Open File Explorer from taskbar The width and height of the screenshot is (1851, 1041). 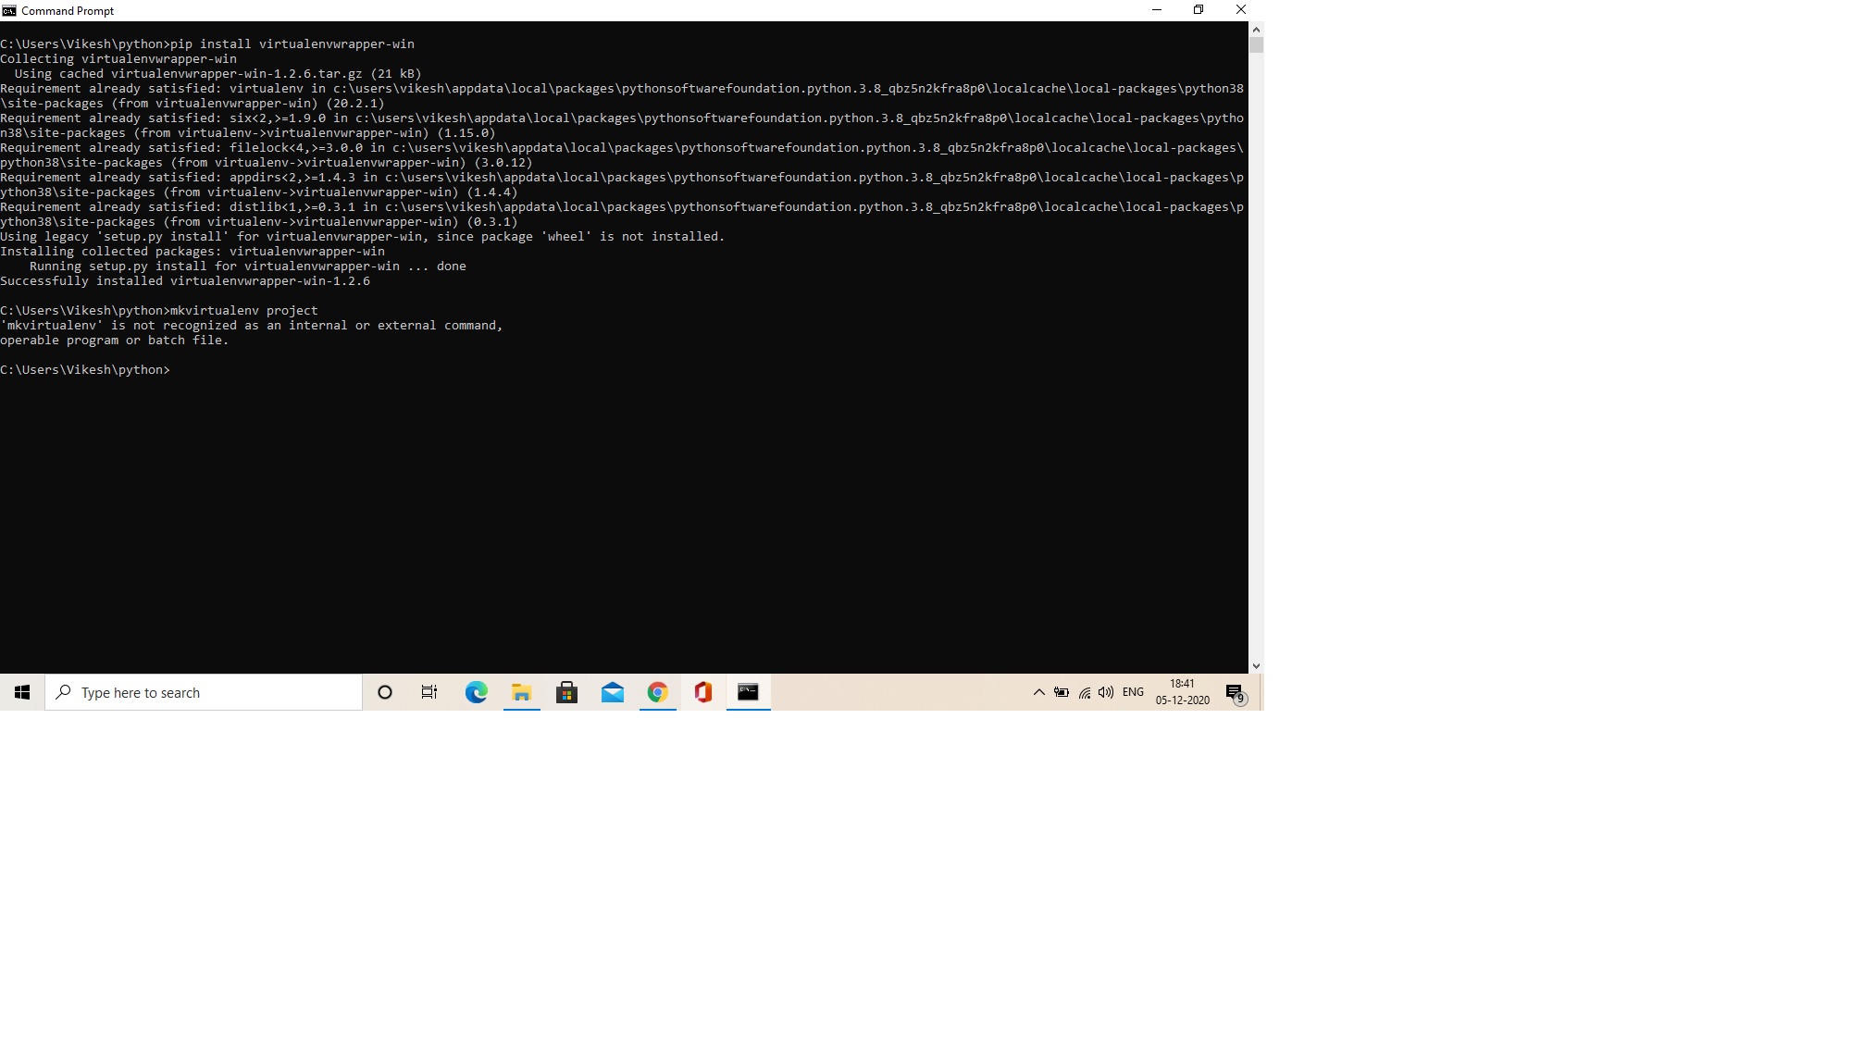(521, 691)
